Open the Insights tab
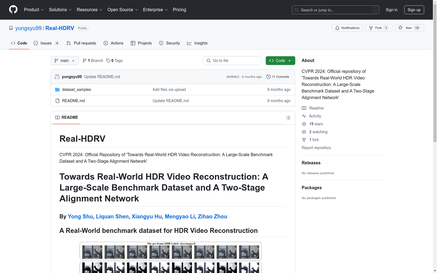437x273 pixels. tap(197, 43)
